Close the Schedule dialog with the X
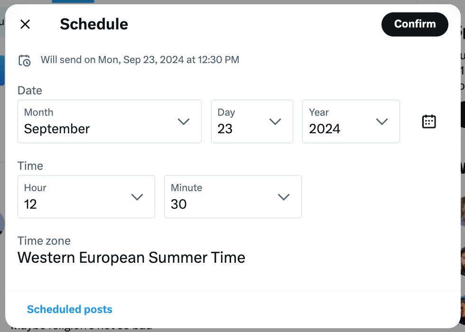Screen dimensions: 465x332 click(25, 24)
